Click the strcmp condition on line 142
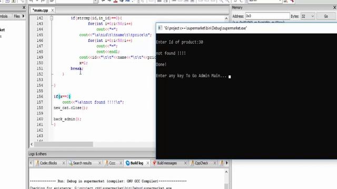This screenshot has width=337, height=189. 96,18
